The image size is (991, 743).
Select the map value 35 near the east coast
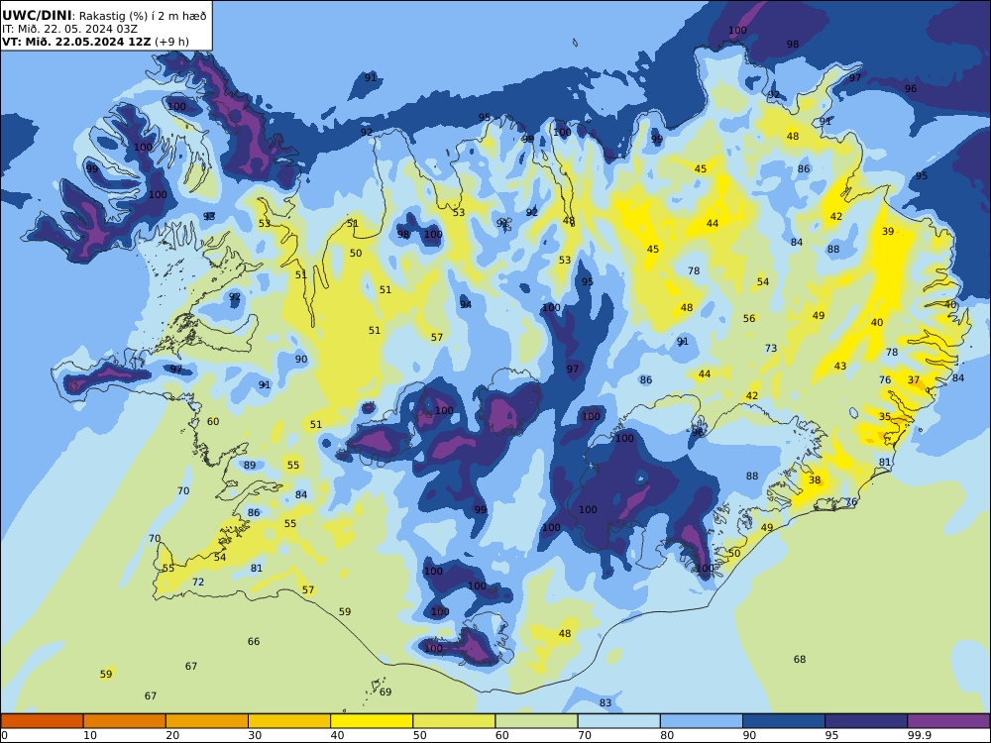[885, 416]
